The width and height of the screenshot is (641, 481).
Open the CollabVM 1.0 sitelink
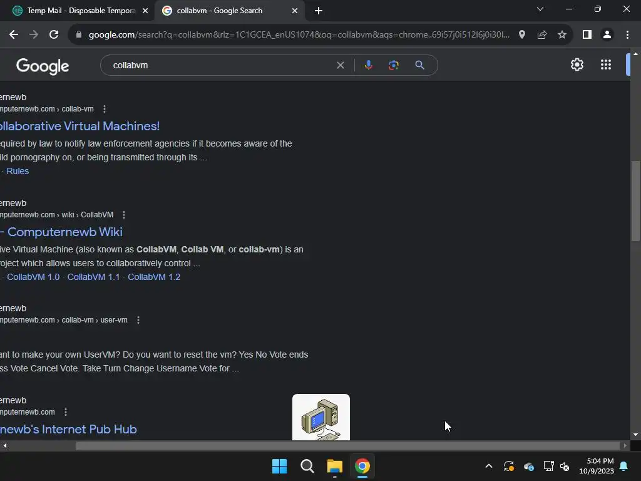[33, 277]
